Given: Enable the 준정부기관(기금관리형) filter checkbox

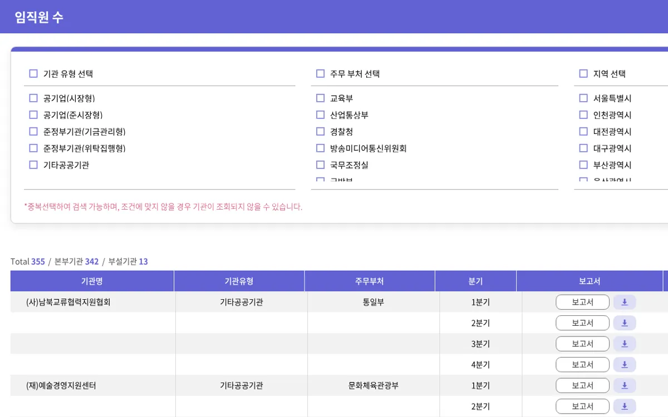Looking at the screenshot, I should 33,132.
